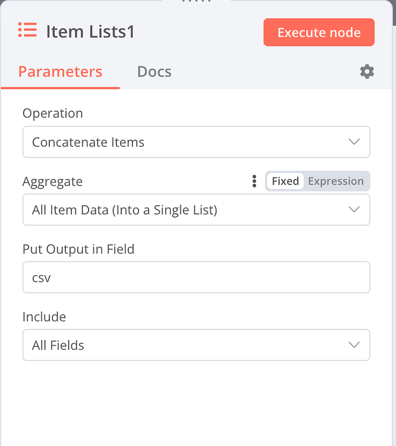The height and width of the screenshot is (446, 396).
Task: Switch to the Parameters tab
Action: tap(60, 72)
